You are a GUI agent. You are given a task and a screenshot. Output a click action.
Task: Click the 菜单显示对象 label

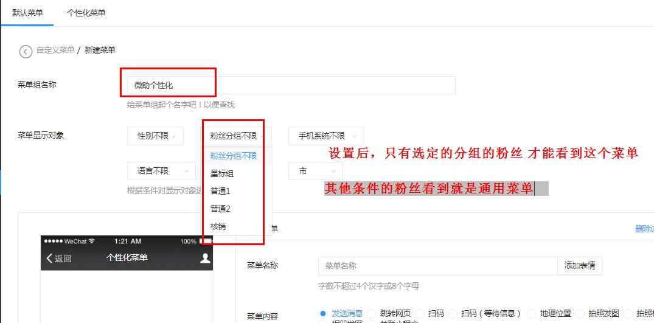pos(41,136)
